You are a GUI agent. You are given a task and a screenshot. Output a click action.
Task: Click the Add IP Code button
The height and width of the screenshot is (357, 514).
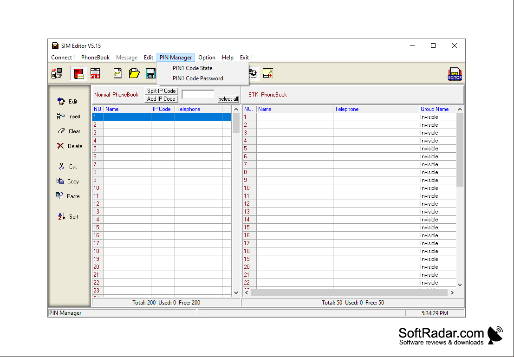pos(161,99)
